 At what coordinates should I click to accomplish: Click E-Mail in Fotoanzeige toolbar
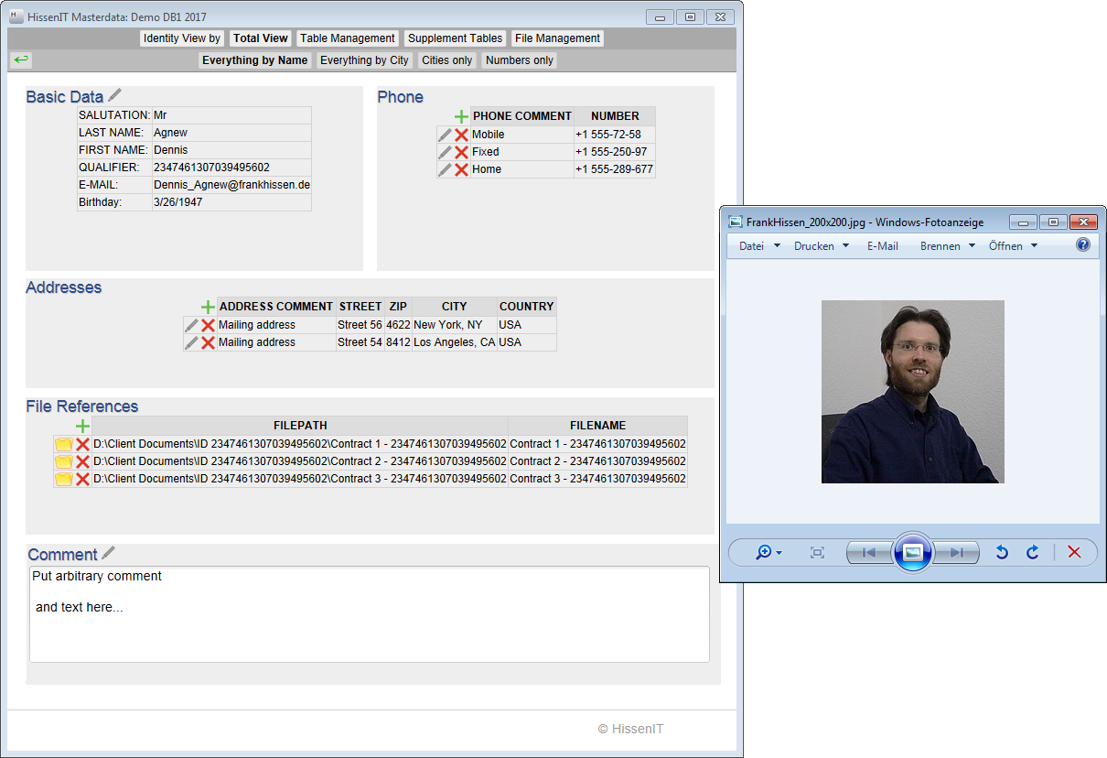click(x=883, y=246)
